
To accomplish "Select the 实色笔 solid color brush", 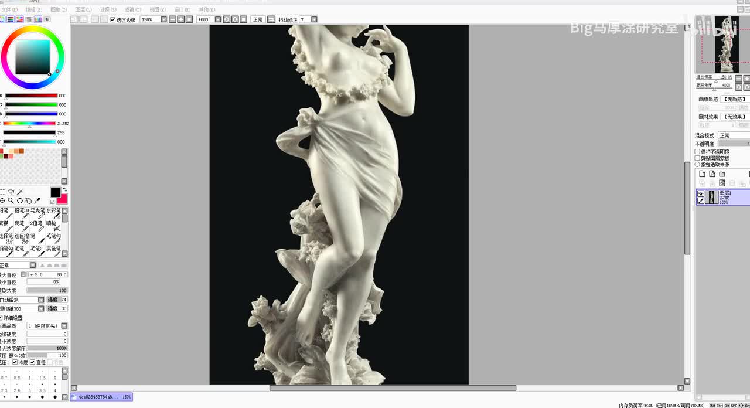I will click(x=53, y=251).
